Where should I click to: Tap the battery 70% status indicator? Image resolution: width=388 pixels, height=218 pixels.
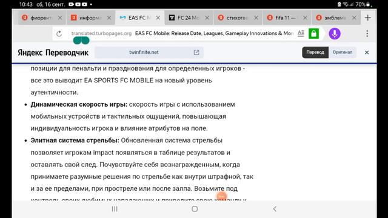(363, 4)
